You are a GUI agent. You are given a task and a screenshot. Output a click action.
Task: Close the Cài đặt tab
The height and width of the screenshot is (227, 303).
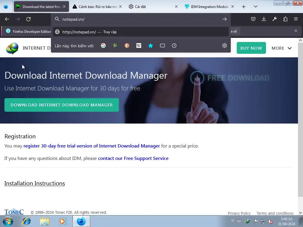point(176,7)
